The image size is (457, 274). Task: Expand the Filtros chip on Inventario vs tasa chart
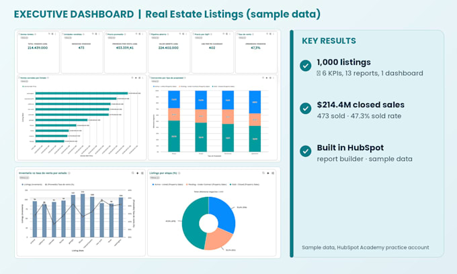(24, 178)
